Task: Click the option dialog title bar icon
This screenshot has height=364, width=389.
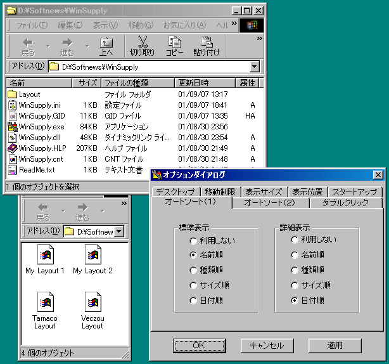Action: click(156, 175)
